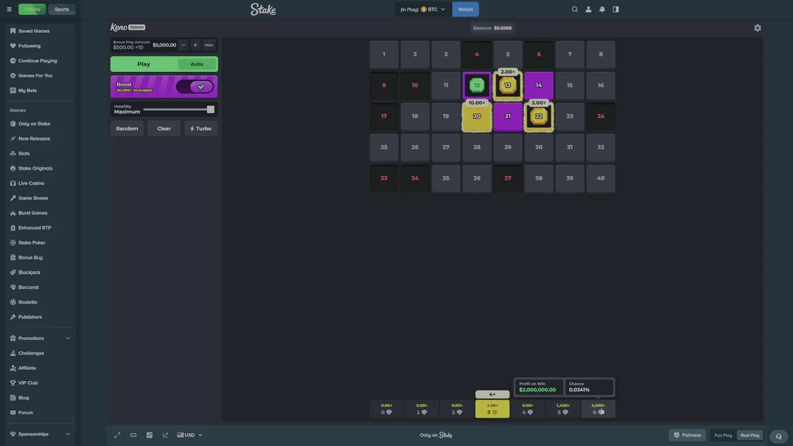793x446 pixels.
Task: Decrease bet amount with minus button
Action: (183, 45)
